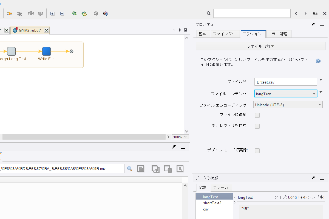
Task: Click the gray globe toolbar icon
Action: [x=96, y=13]
